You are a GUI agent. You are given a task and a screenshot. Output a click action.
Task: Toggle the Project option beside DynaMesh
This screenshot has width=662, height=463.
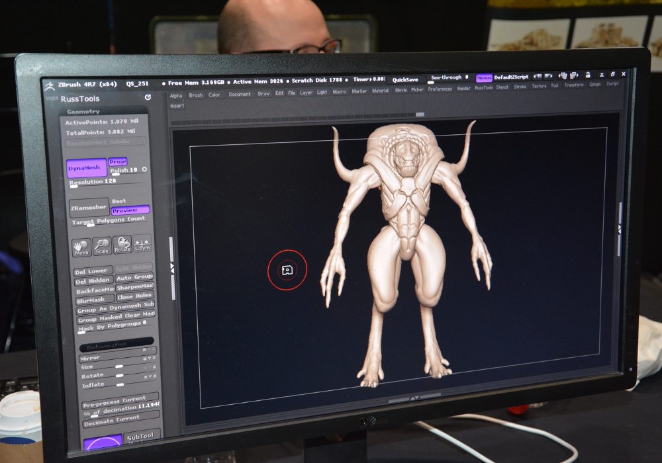coord(118,161)
